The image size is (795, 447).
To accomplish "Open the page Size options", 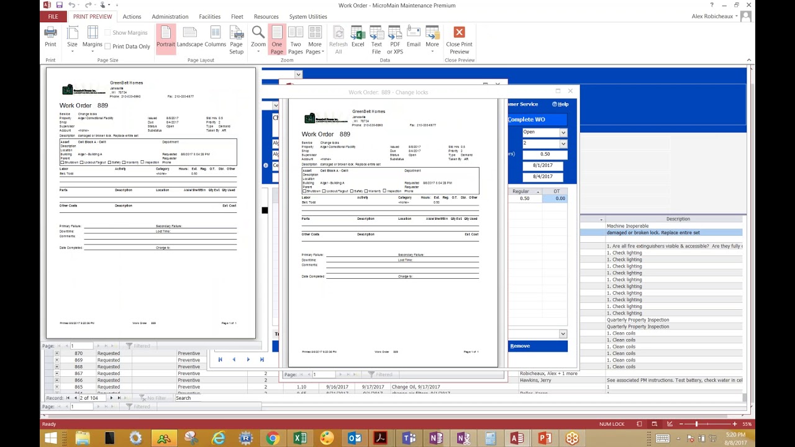I will click(72, 39).
